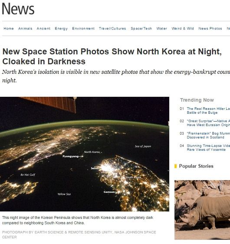Click the Korean Peninsula night satellite image
The width and height of the screenshot is (230, 244).
[85, 154]
